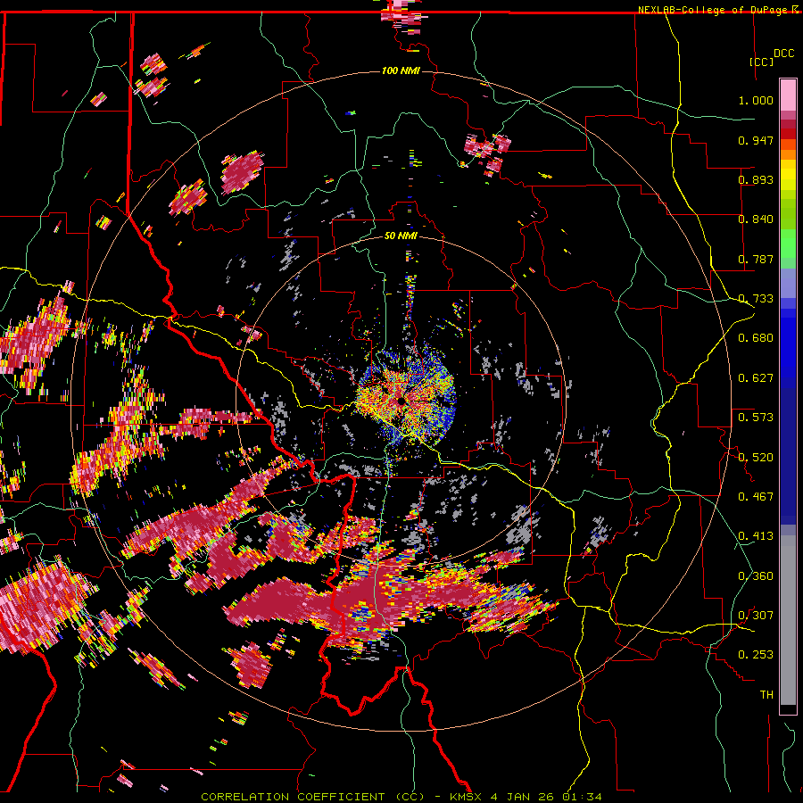Click the 0.627 scale value
This screenshot has height=803, width=803.
[x=756, y=378]
